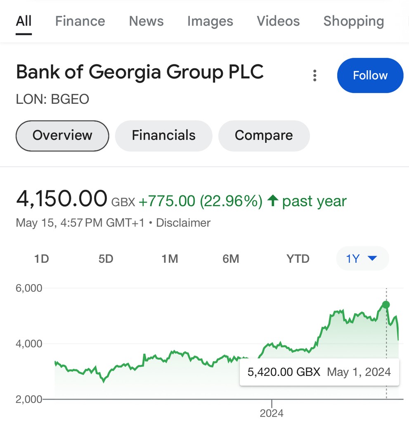Open the Shopping tab
Image resolution: width=409 pixels, height=423 pixels.
click(353, 21)
